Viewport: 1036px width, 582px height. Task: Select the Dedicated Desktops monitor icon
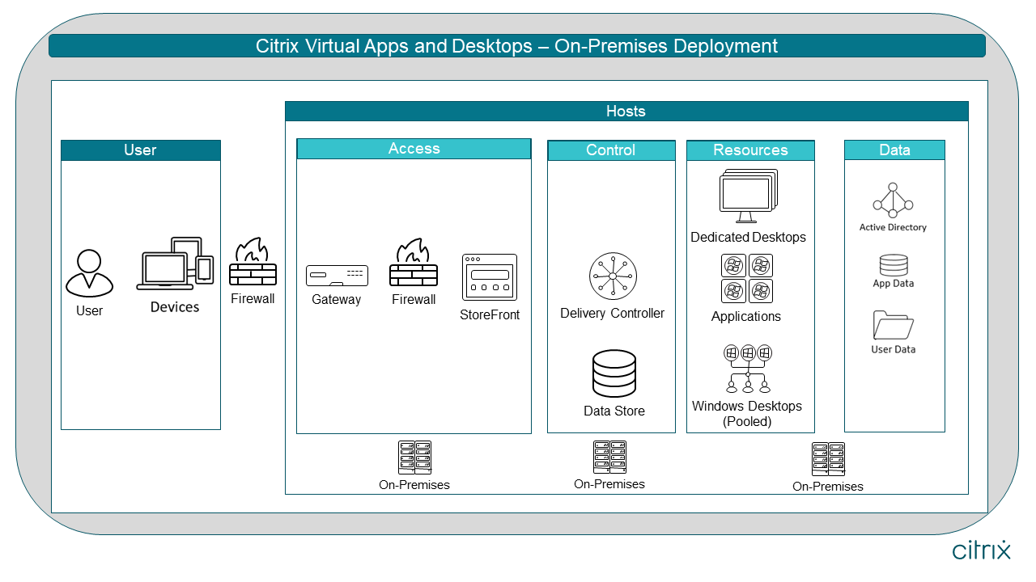coord(749,196)
